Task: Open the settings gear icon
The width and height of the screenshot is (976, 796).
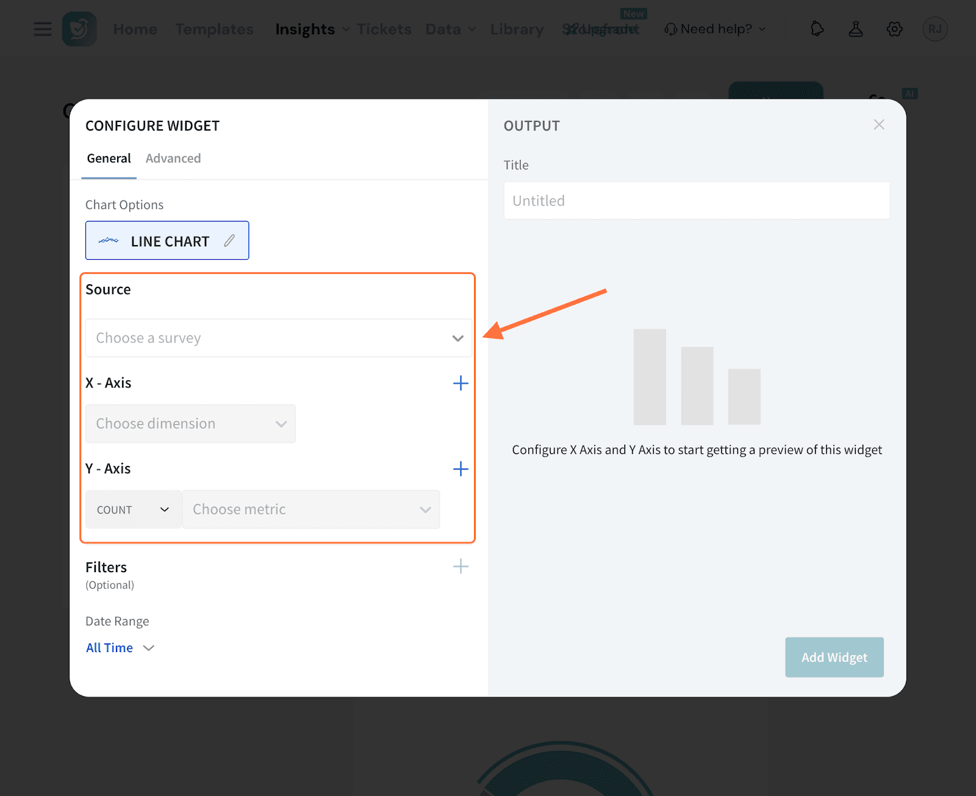Action: (x=894, y=29)
